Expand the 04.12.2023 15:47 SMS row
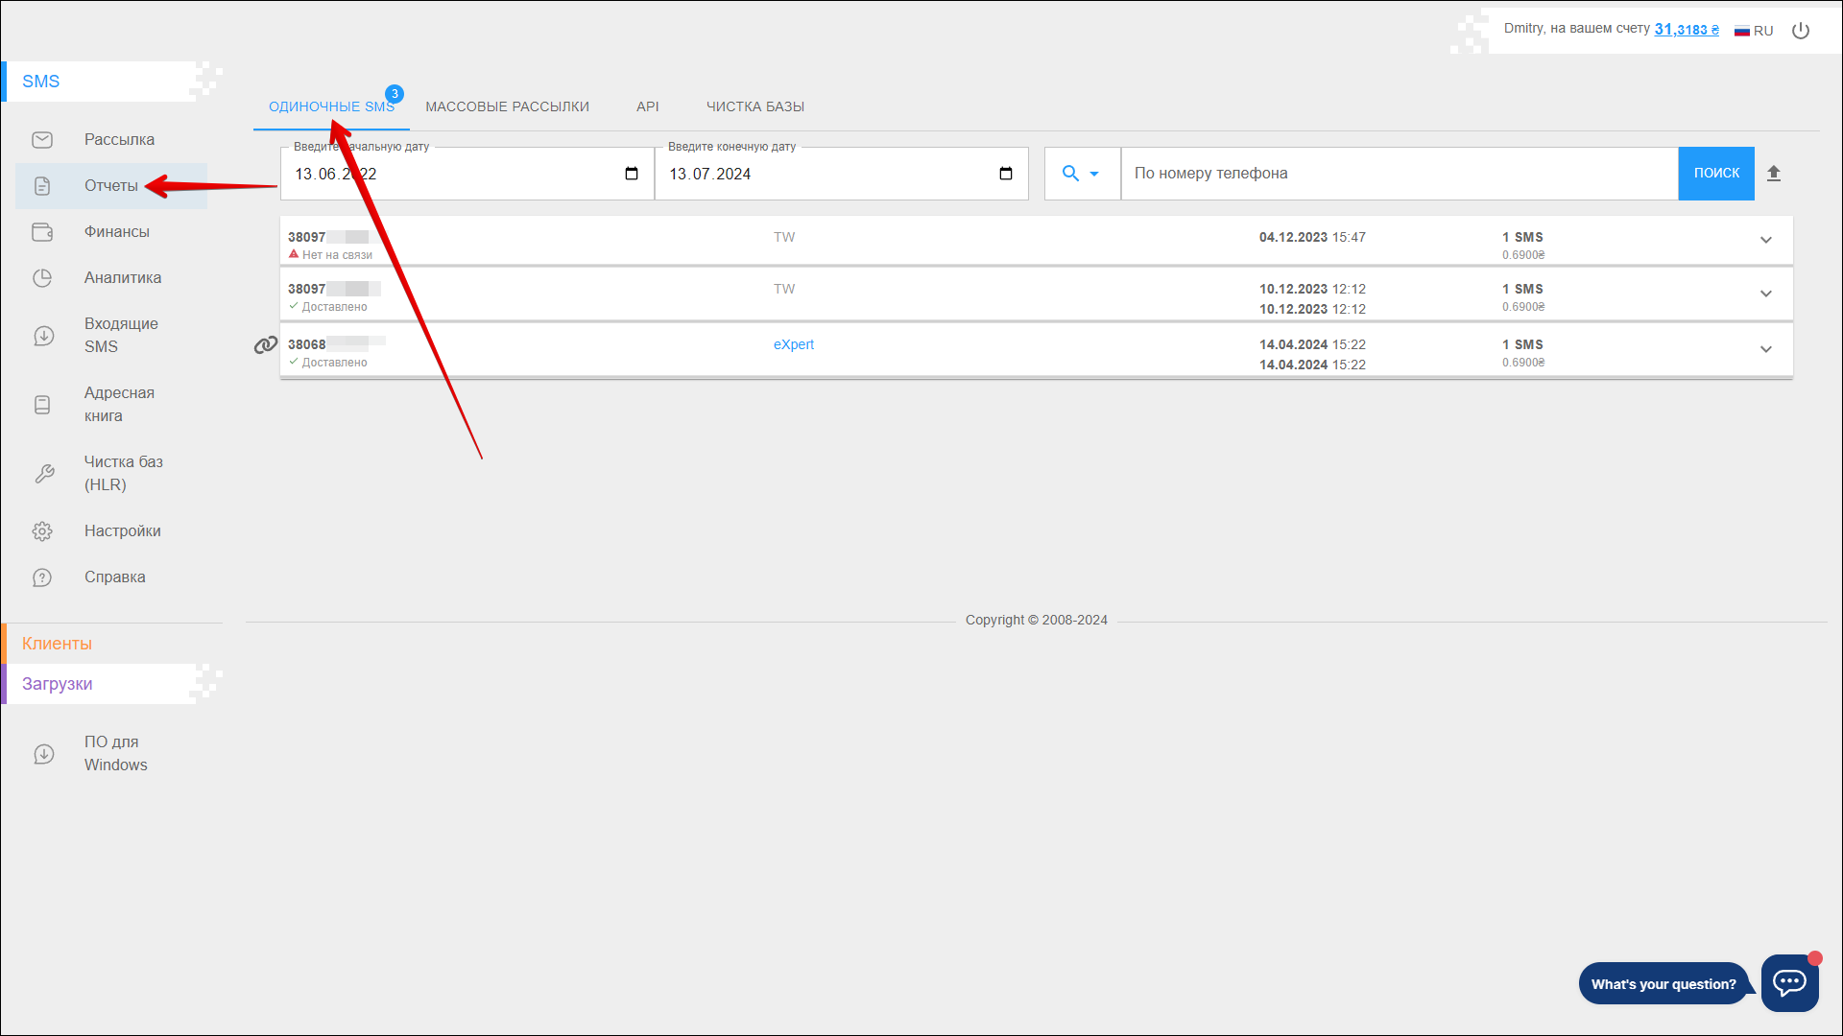Viewport: 1843px width, 1036px height. point(1765,240)
